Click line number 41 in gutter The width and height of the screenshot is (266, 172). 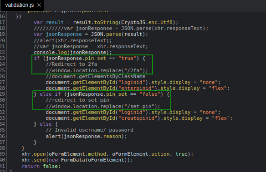pyautogui.click(x=2, y=166)
